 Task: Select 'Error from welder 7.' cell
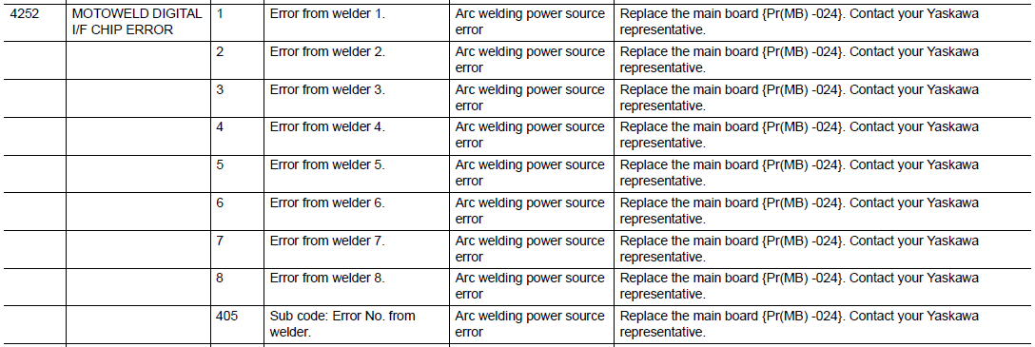tap(357, 249)
